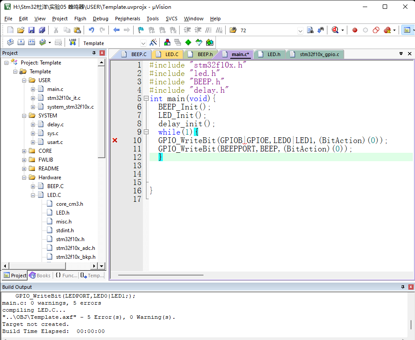Switch to the main.c editor tab
Viewport: 415px width, 340px height.
pyautogui.click(x=240, y=54)
